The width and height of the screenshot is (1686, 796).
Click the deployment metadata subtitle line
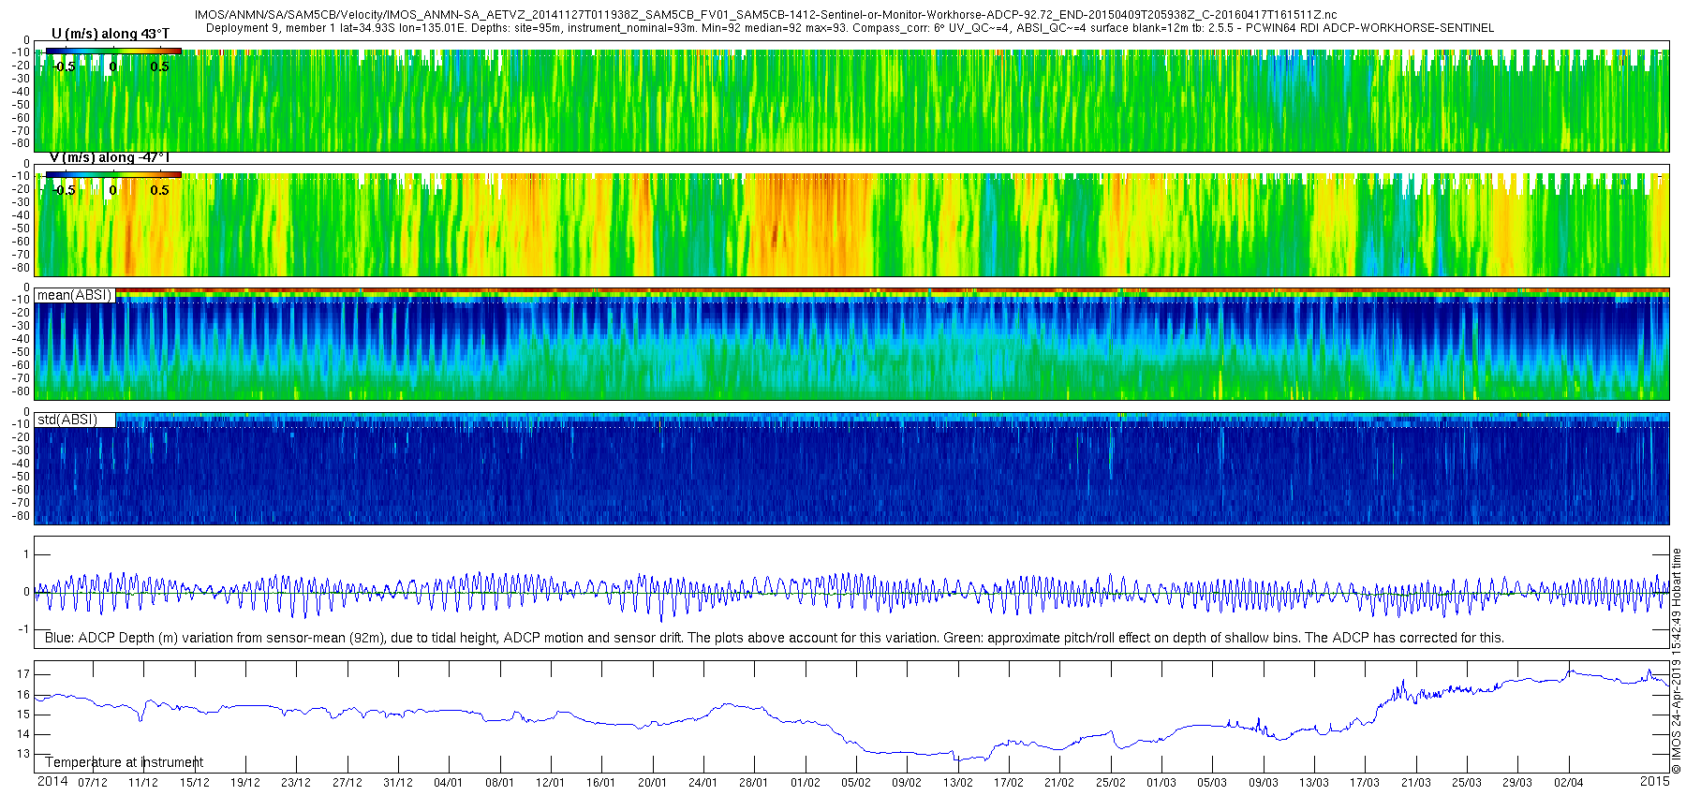coord(850,28)
